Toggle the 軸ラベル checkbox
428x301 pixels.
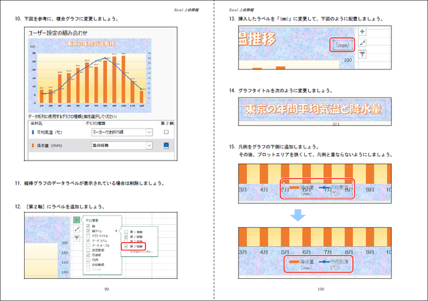point(88,231)
